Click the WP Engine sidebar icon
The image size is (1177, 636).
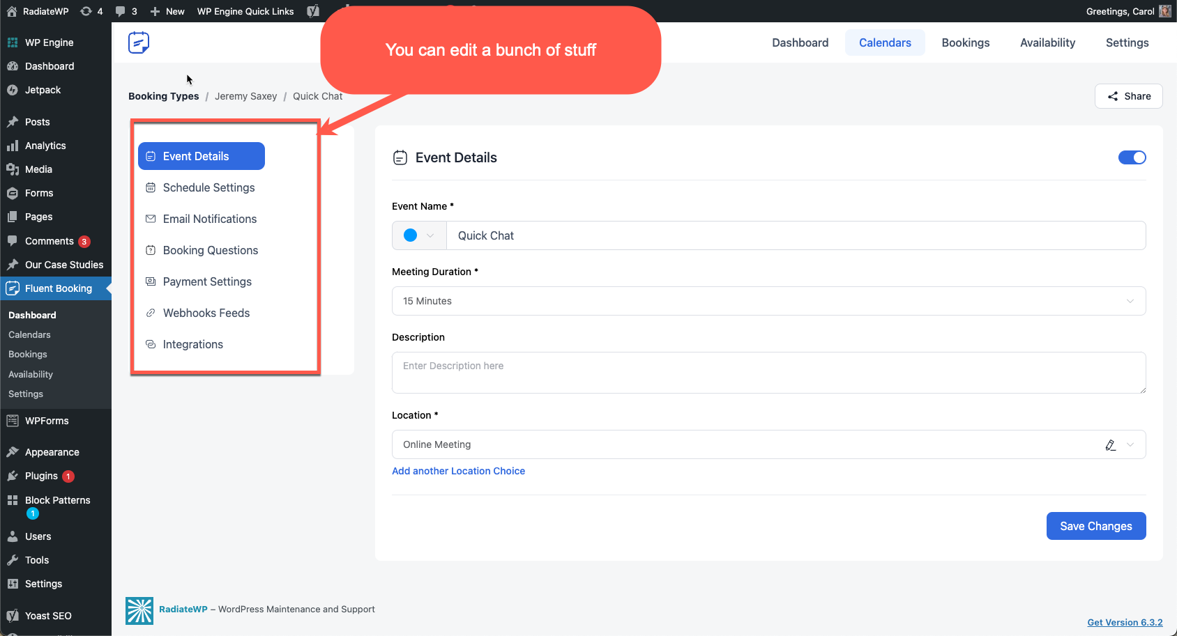pos(13,42)
